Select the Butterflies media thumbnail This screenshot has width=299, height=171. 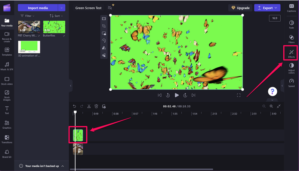click(54, 27)
